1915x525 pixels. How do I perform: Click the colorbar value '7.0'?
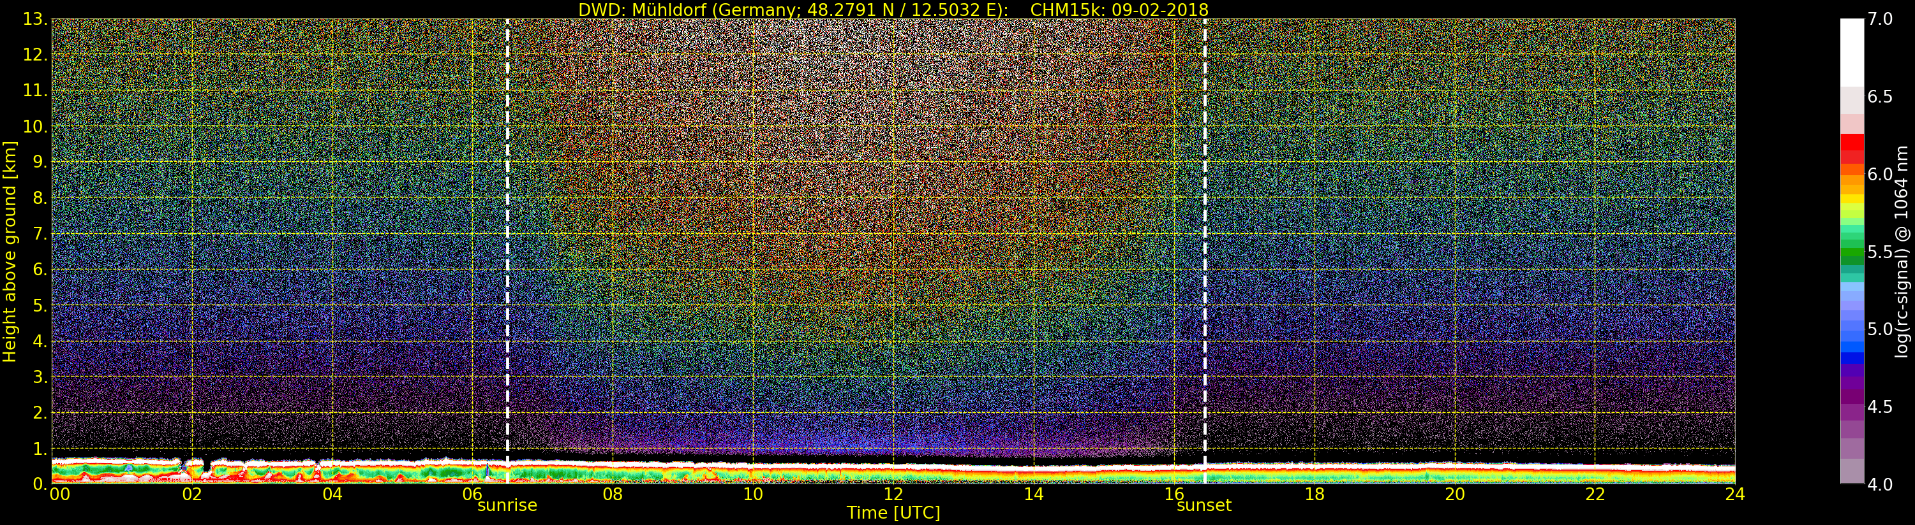click(x=1880, y=19)
